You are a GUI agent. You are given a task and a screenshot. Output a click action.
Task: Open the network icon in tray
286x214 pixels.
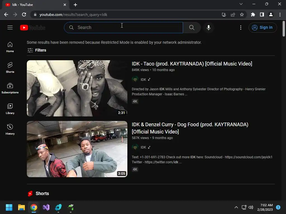(244, 207)
